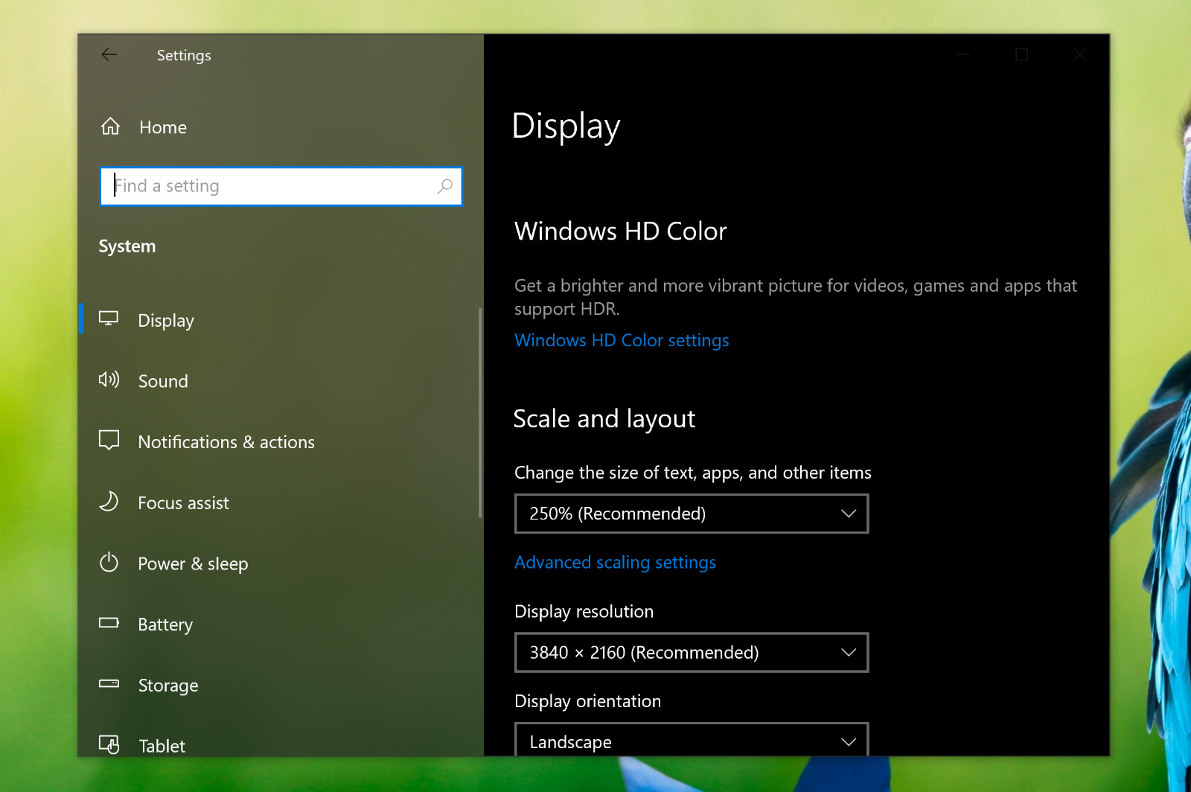Click the Notifications speech bubble icon
1191x792 pixels.
pyautogui.click(x=109, y=440)
